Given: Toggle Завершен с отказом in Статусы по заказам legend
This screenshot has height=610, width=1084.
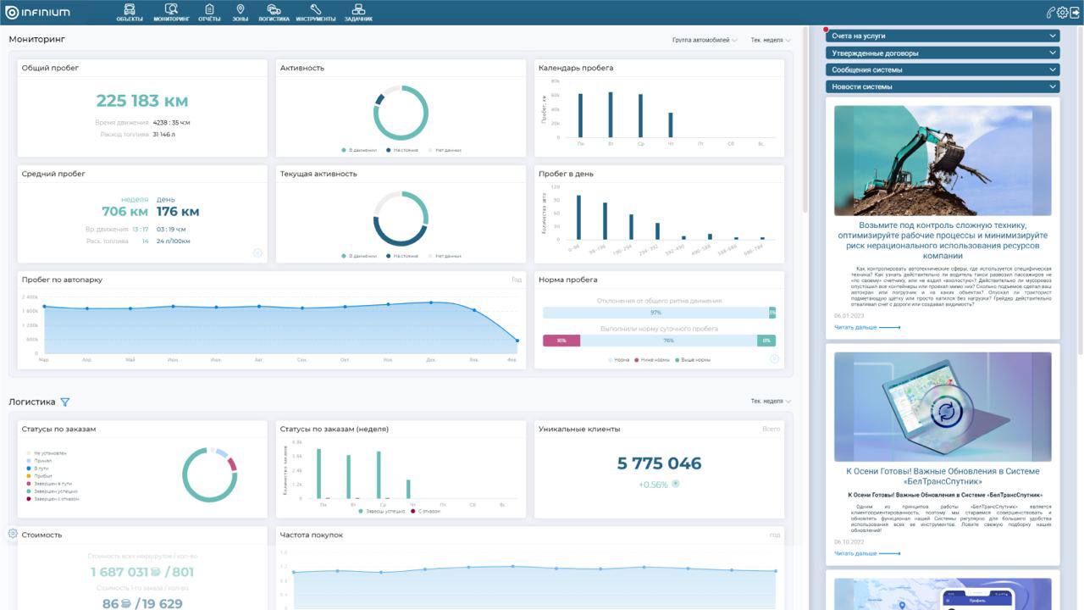Looking at the screenshot, I should pos(53,499).
